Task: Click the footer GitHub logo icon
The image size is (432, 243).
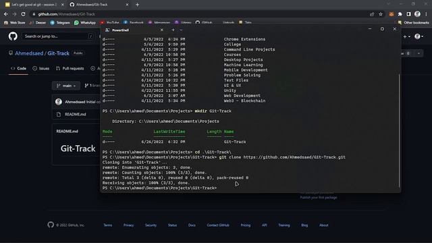Action: [x=51, y=225]
